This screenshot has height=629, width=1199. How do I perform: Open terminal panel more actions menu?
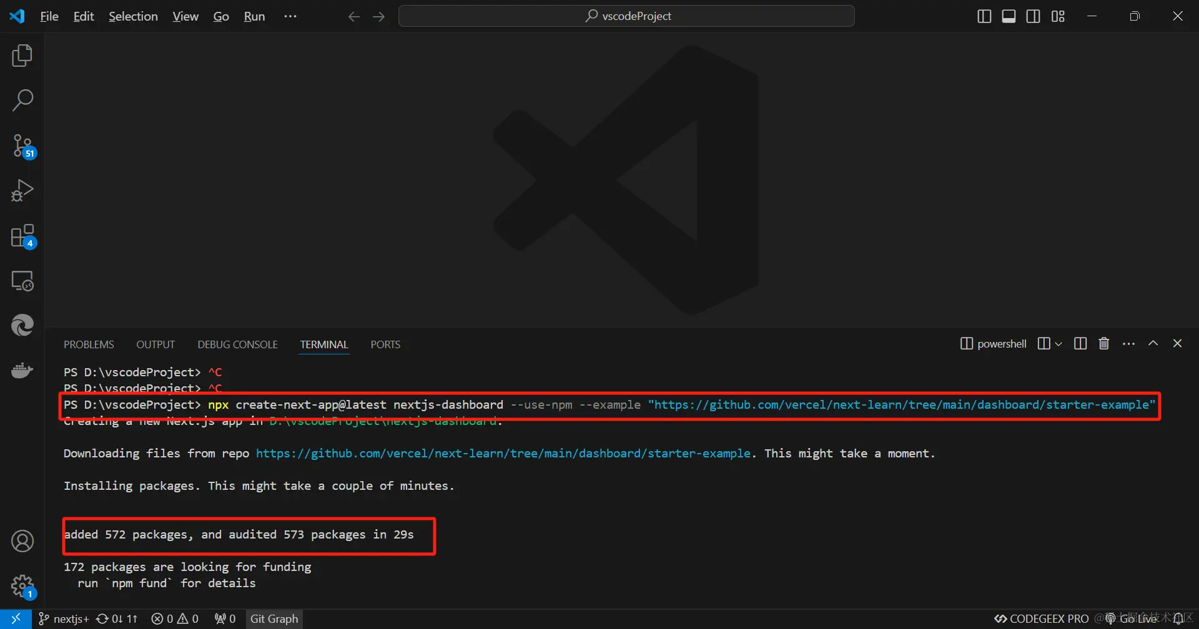(1128, 344)
